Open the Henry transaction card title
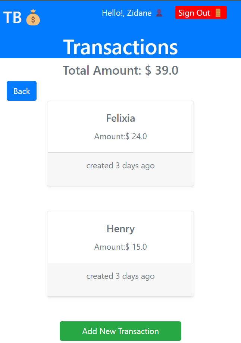This screenshot has height=343, width=241. 120,229
